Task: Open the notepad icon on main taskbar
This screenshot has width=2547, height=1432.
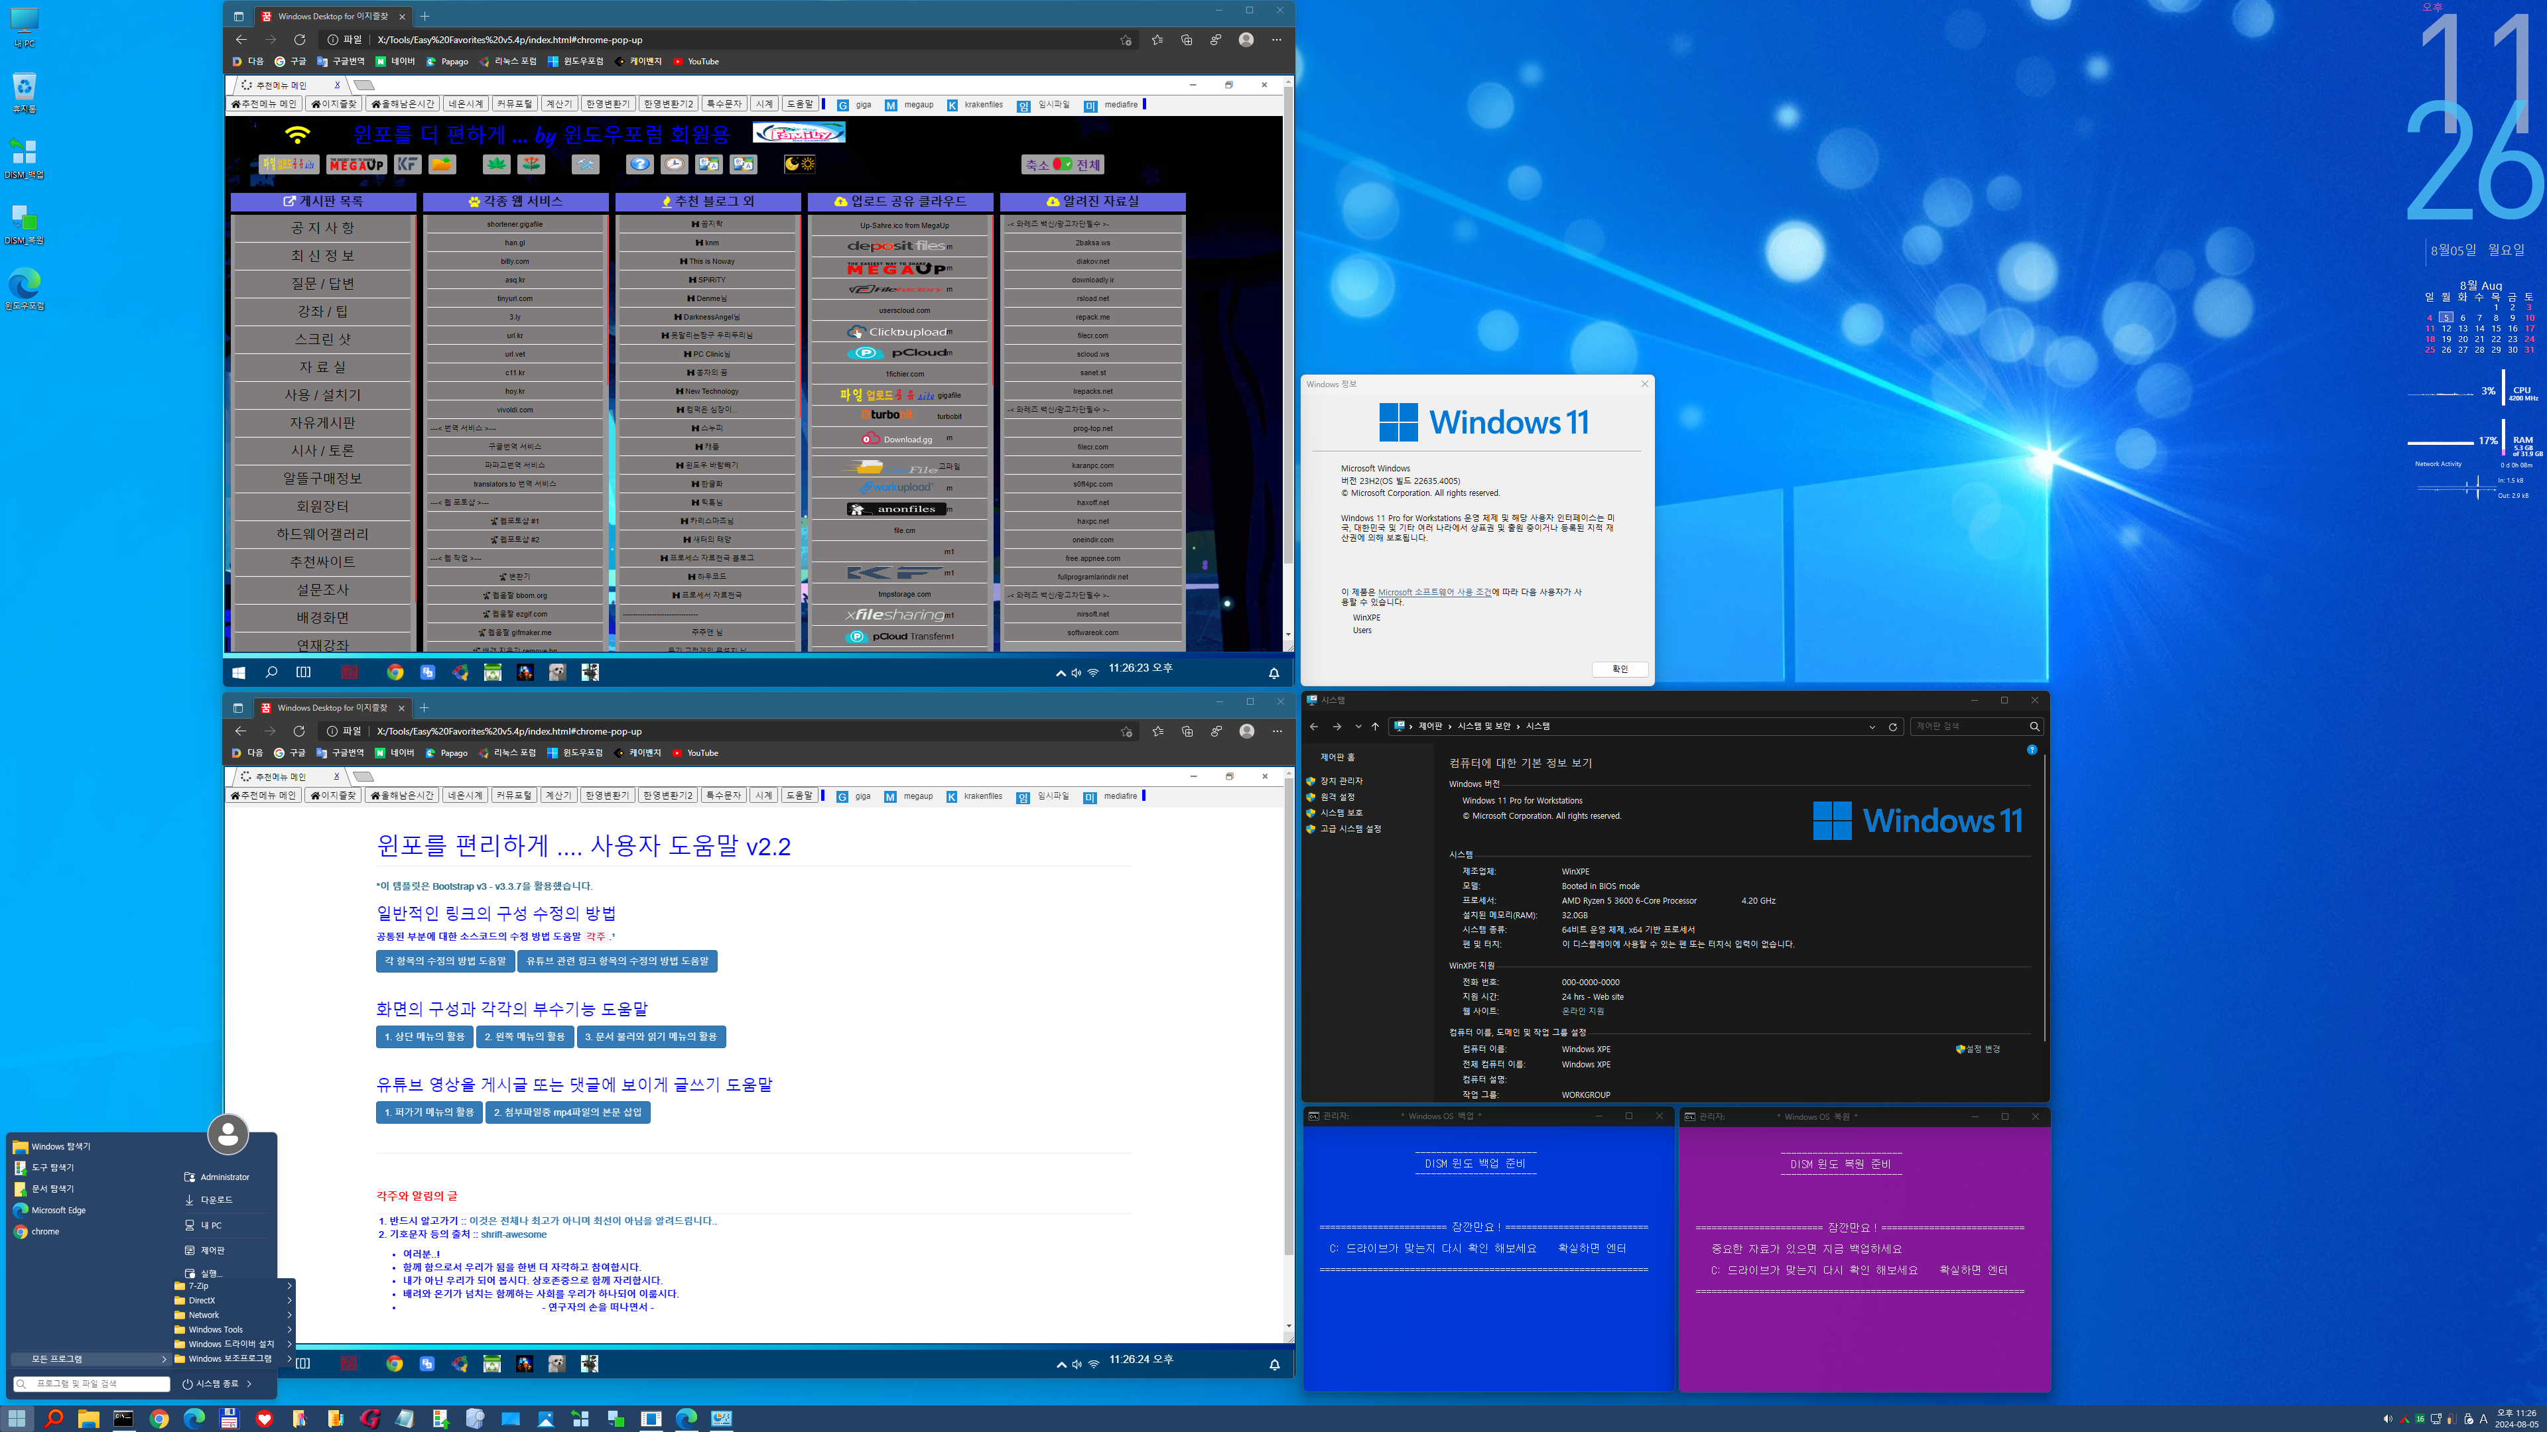Action: (405, 1418)
